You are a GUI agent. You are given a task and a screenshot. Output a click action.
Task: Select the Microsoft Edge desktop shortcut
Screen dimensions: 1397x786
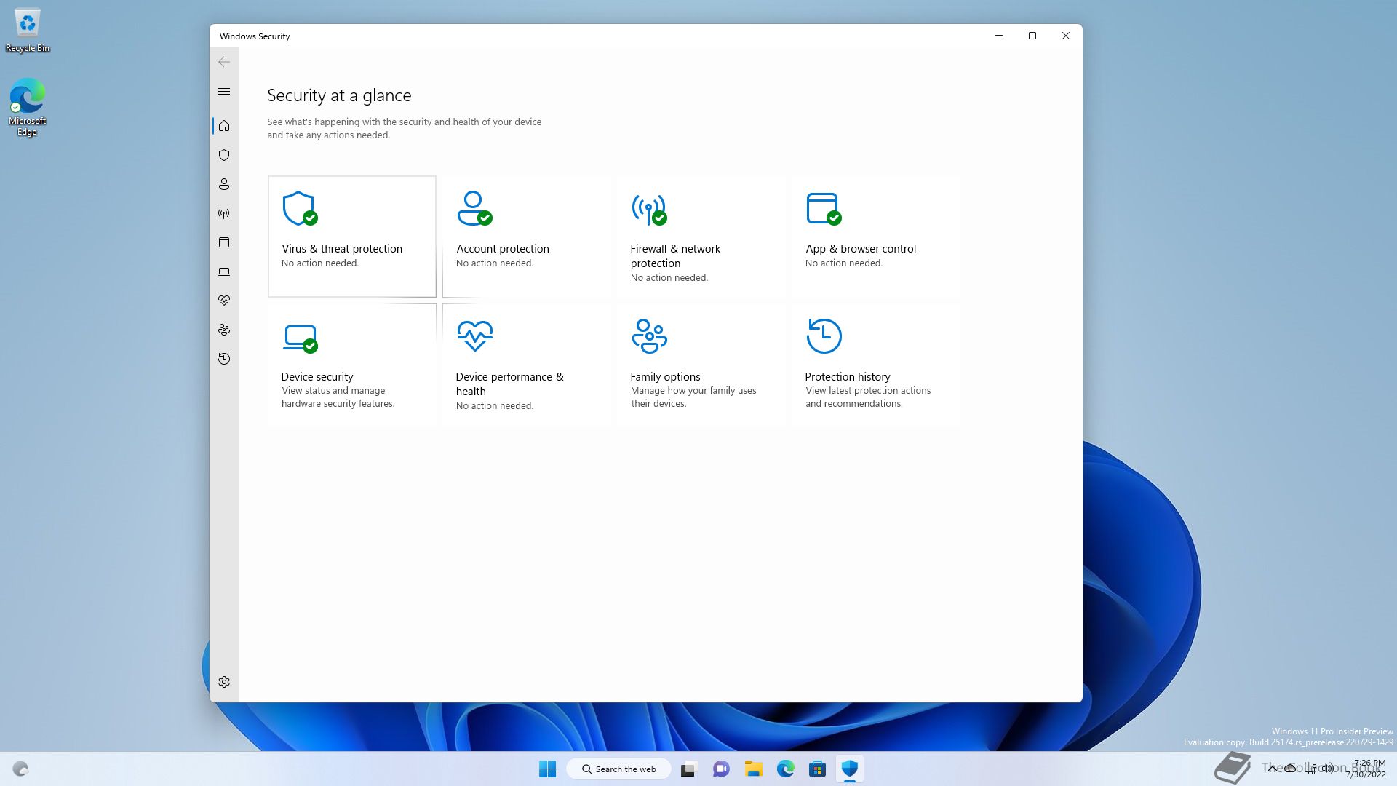(x=28, y=107)
